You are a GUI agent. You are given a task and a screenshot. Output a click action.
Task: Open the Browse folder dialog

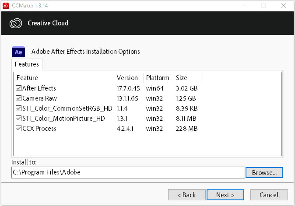coord(264,172)
